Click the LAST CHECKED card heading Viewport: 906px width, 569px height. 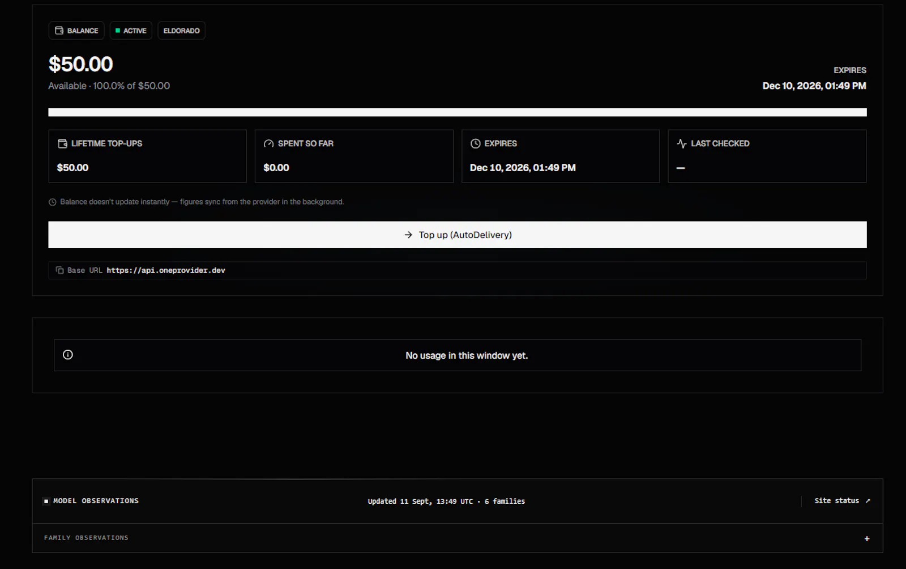point(720,143)
